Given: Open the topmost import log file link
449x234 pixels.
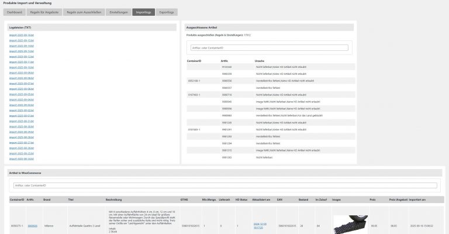Looking at the screenshot, I should pos(21,35).
